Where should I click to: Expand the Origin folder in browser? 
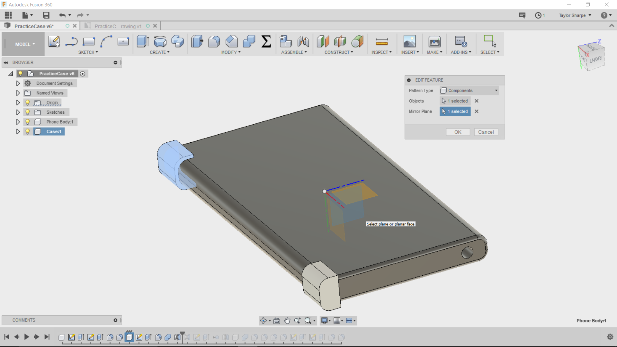(17, 102)
